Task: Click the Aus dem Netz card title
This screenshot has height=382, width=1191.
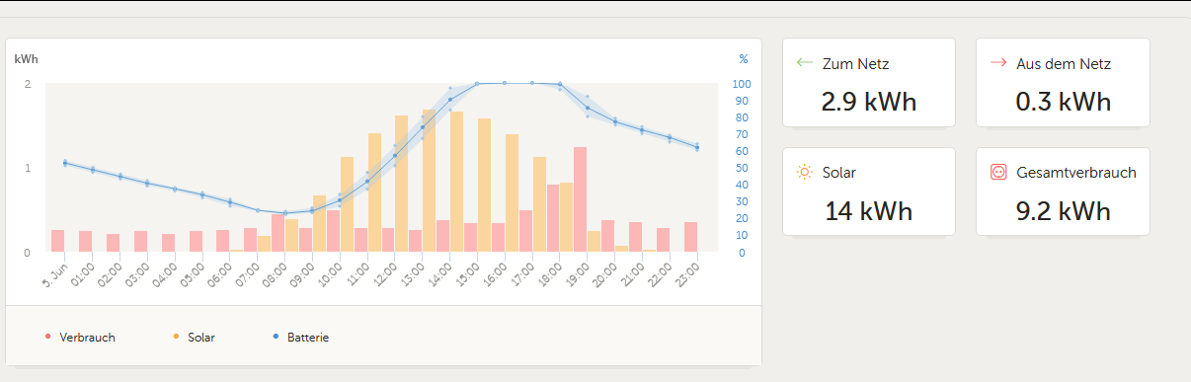Action: point(1064,64)
